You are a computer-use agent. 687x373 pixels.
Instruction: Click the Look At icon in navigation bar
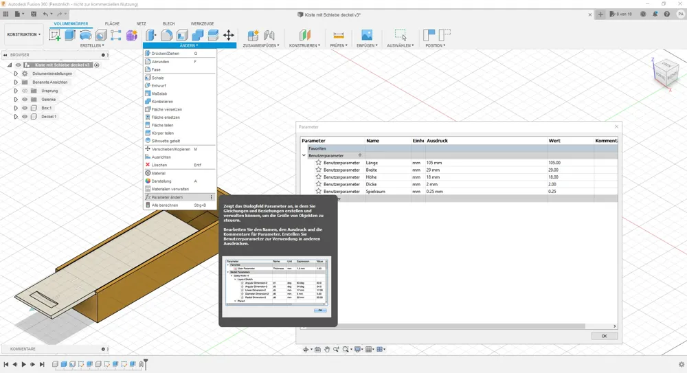[317, 350]
